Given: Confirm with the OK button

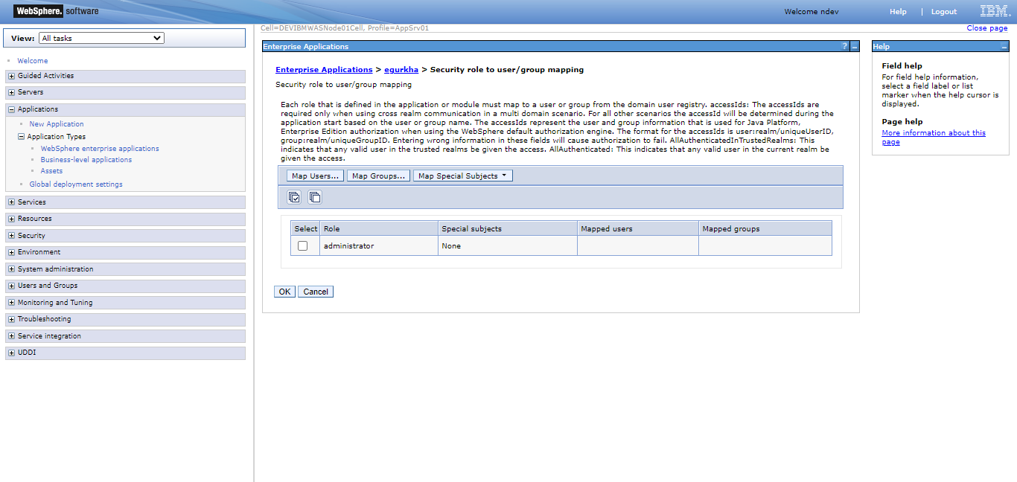Looking at the screenshot, I should tap(284, 292).
